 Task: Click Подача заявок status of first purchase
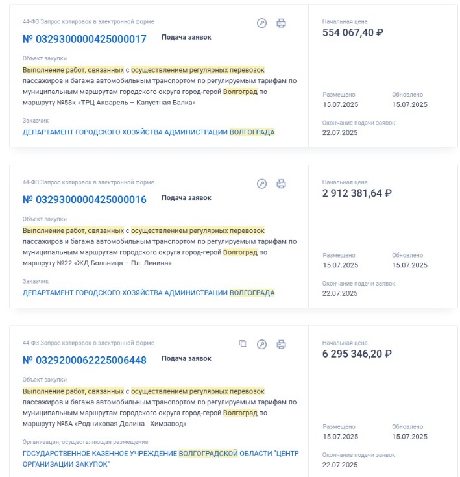coord(186,37)
